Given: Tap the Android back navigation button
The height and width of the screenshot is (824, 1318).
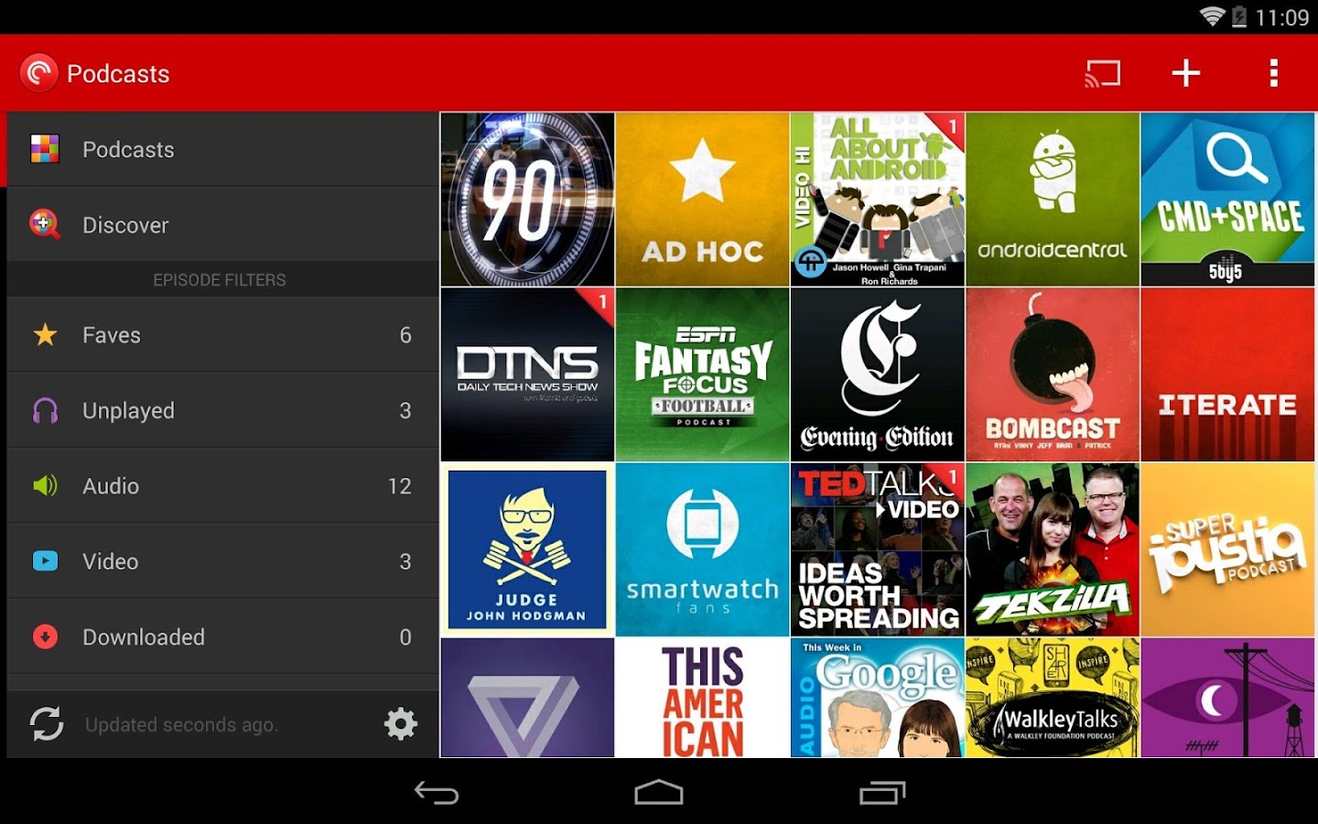Looking at the screenshot, I should click(x=437, y=793).
